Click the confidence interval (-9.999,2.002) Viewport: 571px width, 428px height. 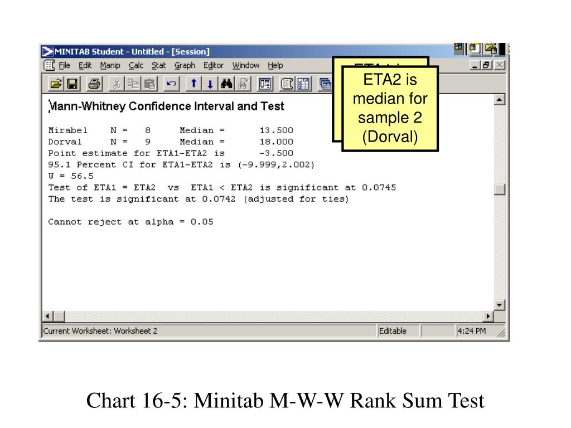[276, 165]
